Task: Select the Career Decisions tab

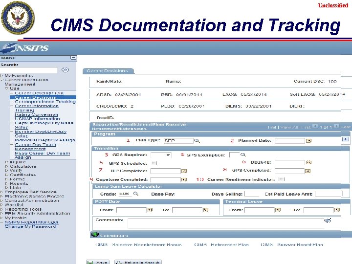Action: coord(108,71)
